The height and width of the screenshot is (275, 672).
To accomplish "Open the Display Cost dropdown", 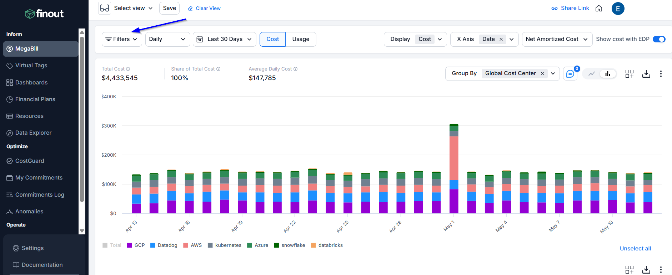I will tap(415, 39).
